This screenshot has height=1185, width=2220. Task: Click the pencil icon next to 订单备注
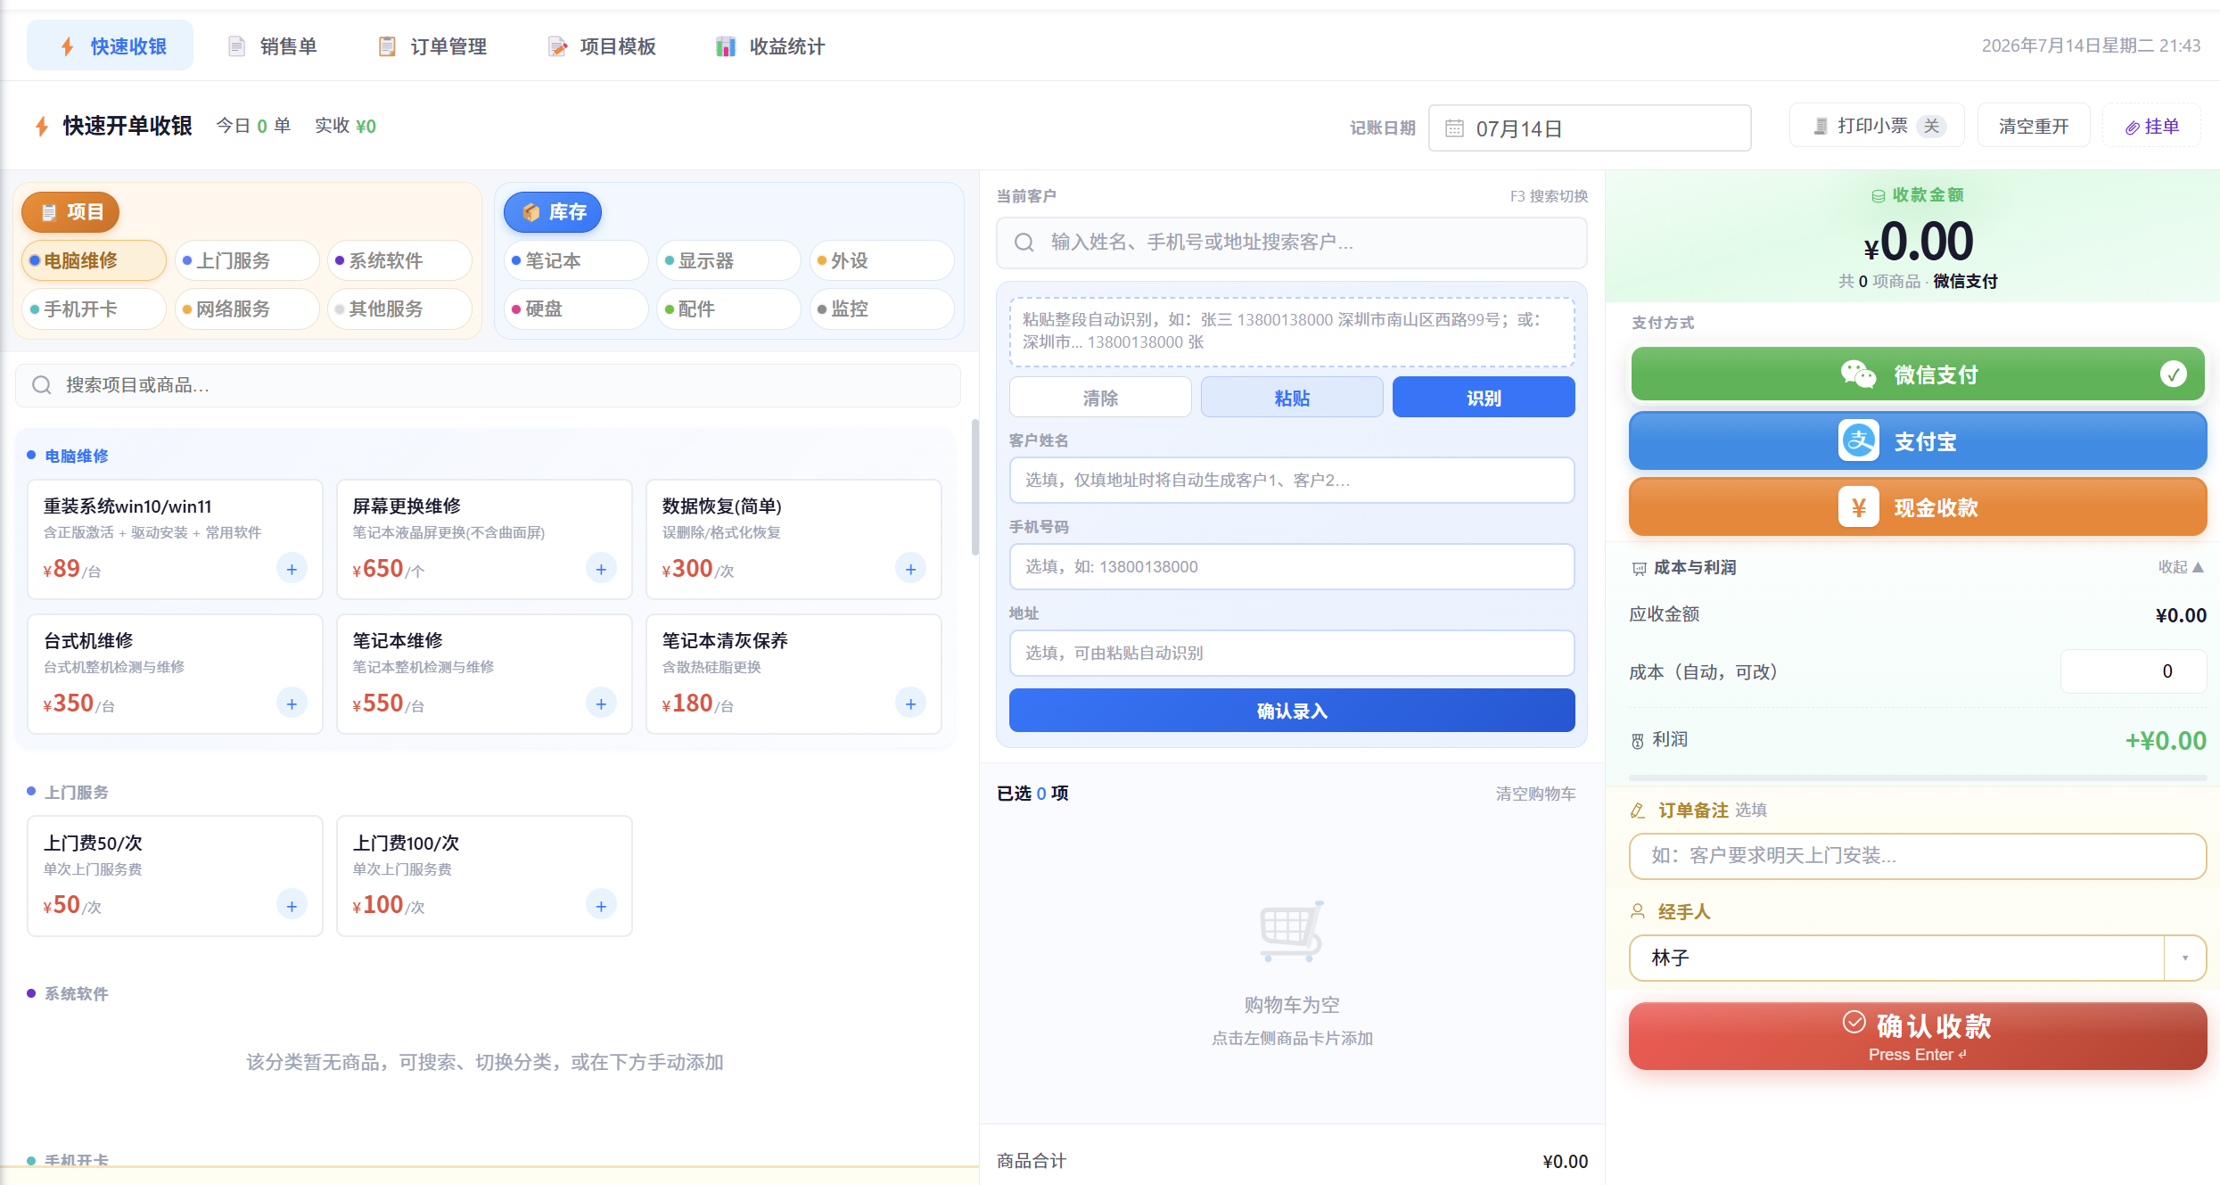[1638, 811]
